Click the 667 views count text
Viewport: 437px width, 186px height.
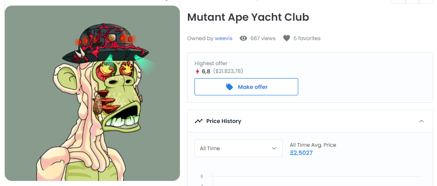pos(263,38)
